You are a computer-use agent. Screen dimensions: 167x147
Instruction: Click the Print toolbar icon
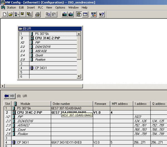pyautogui.click(x=38, y=14)
